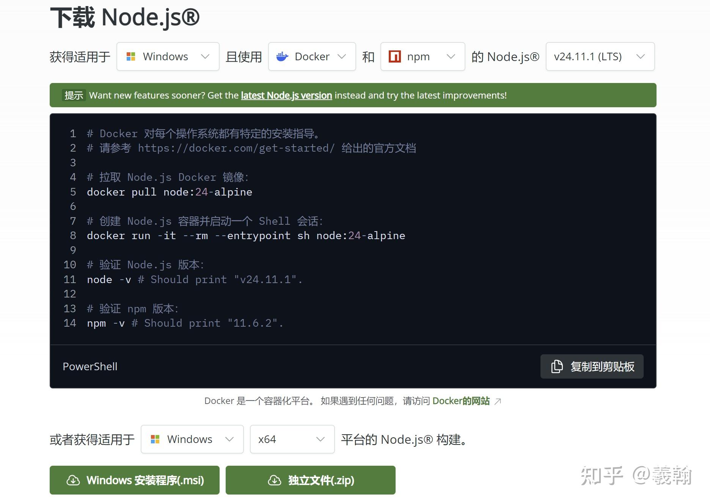The width and height of the screenshot is (710, 504).
Task: Open the Docker install method dropdown
Action: tap(311, 56)
